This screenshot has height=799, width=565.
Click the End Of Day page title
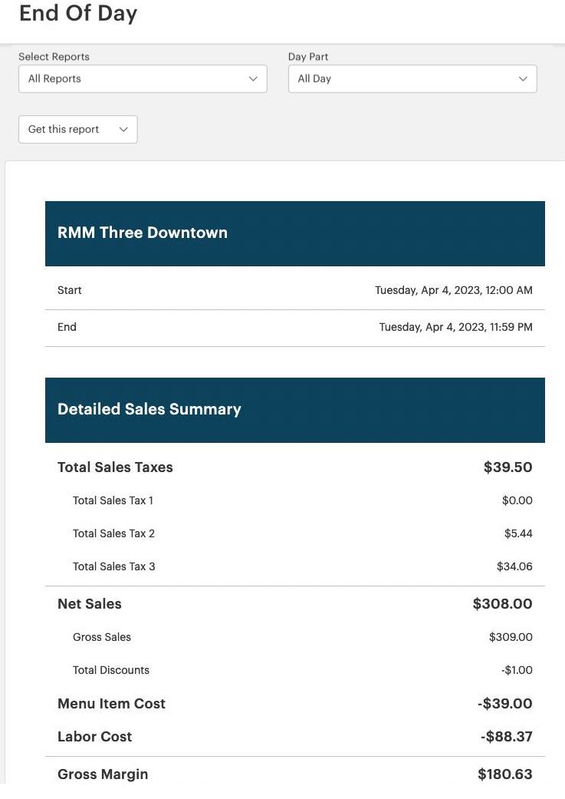[x=78, y=13]
